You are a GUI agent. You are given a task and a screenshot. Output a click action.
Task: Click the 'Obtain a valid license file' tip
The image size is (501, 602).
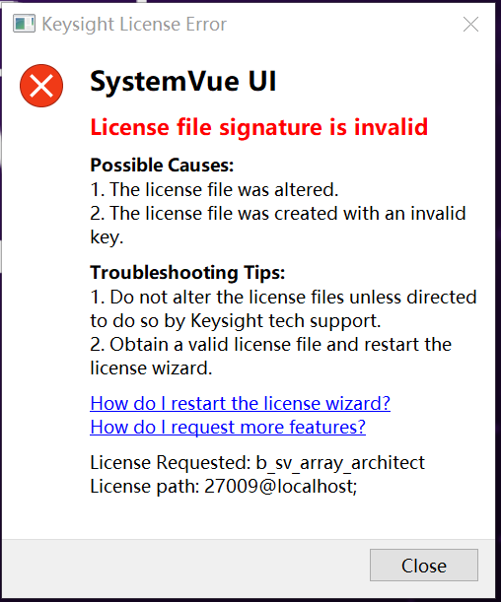click(270, 356)
